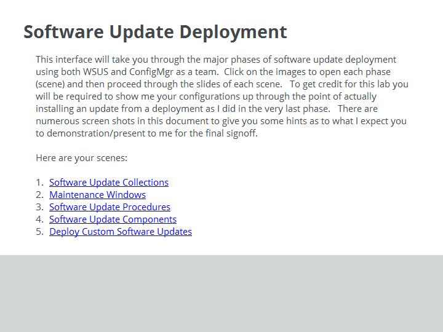This screenshot has height=332, width=443.
Task: Click the list number 5 marker
Action: coord(39,232)
